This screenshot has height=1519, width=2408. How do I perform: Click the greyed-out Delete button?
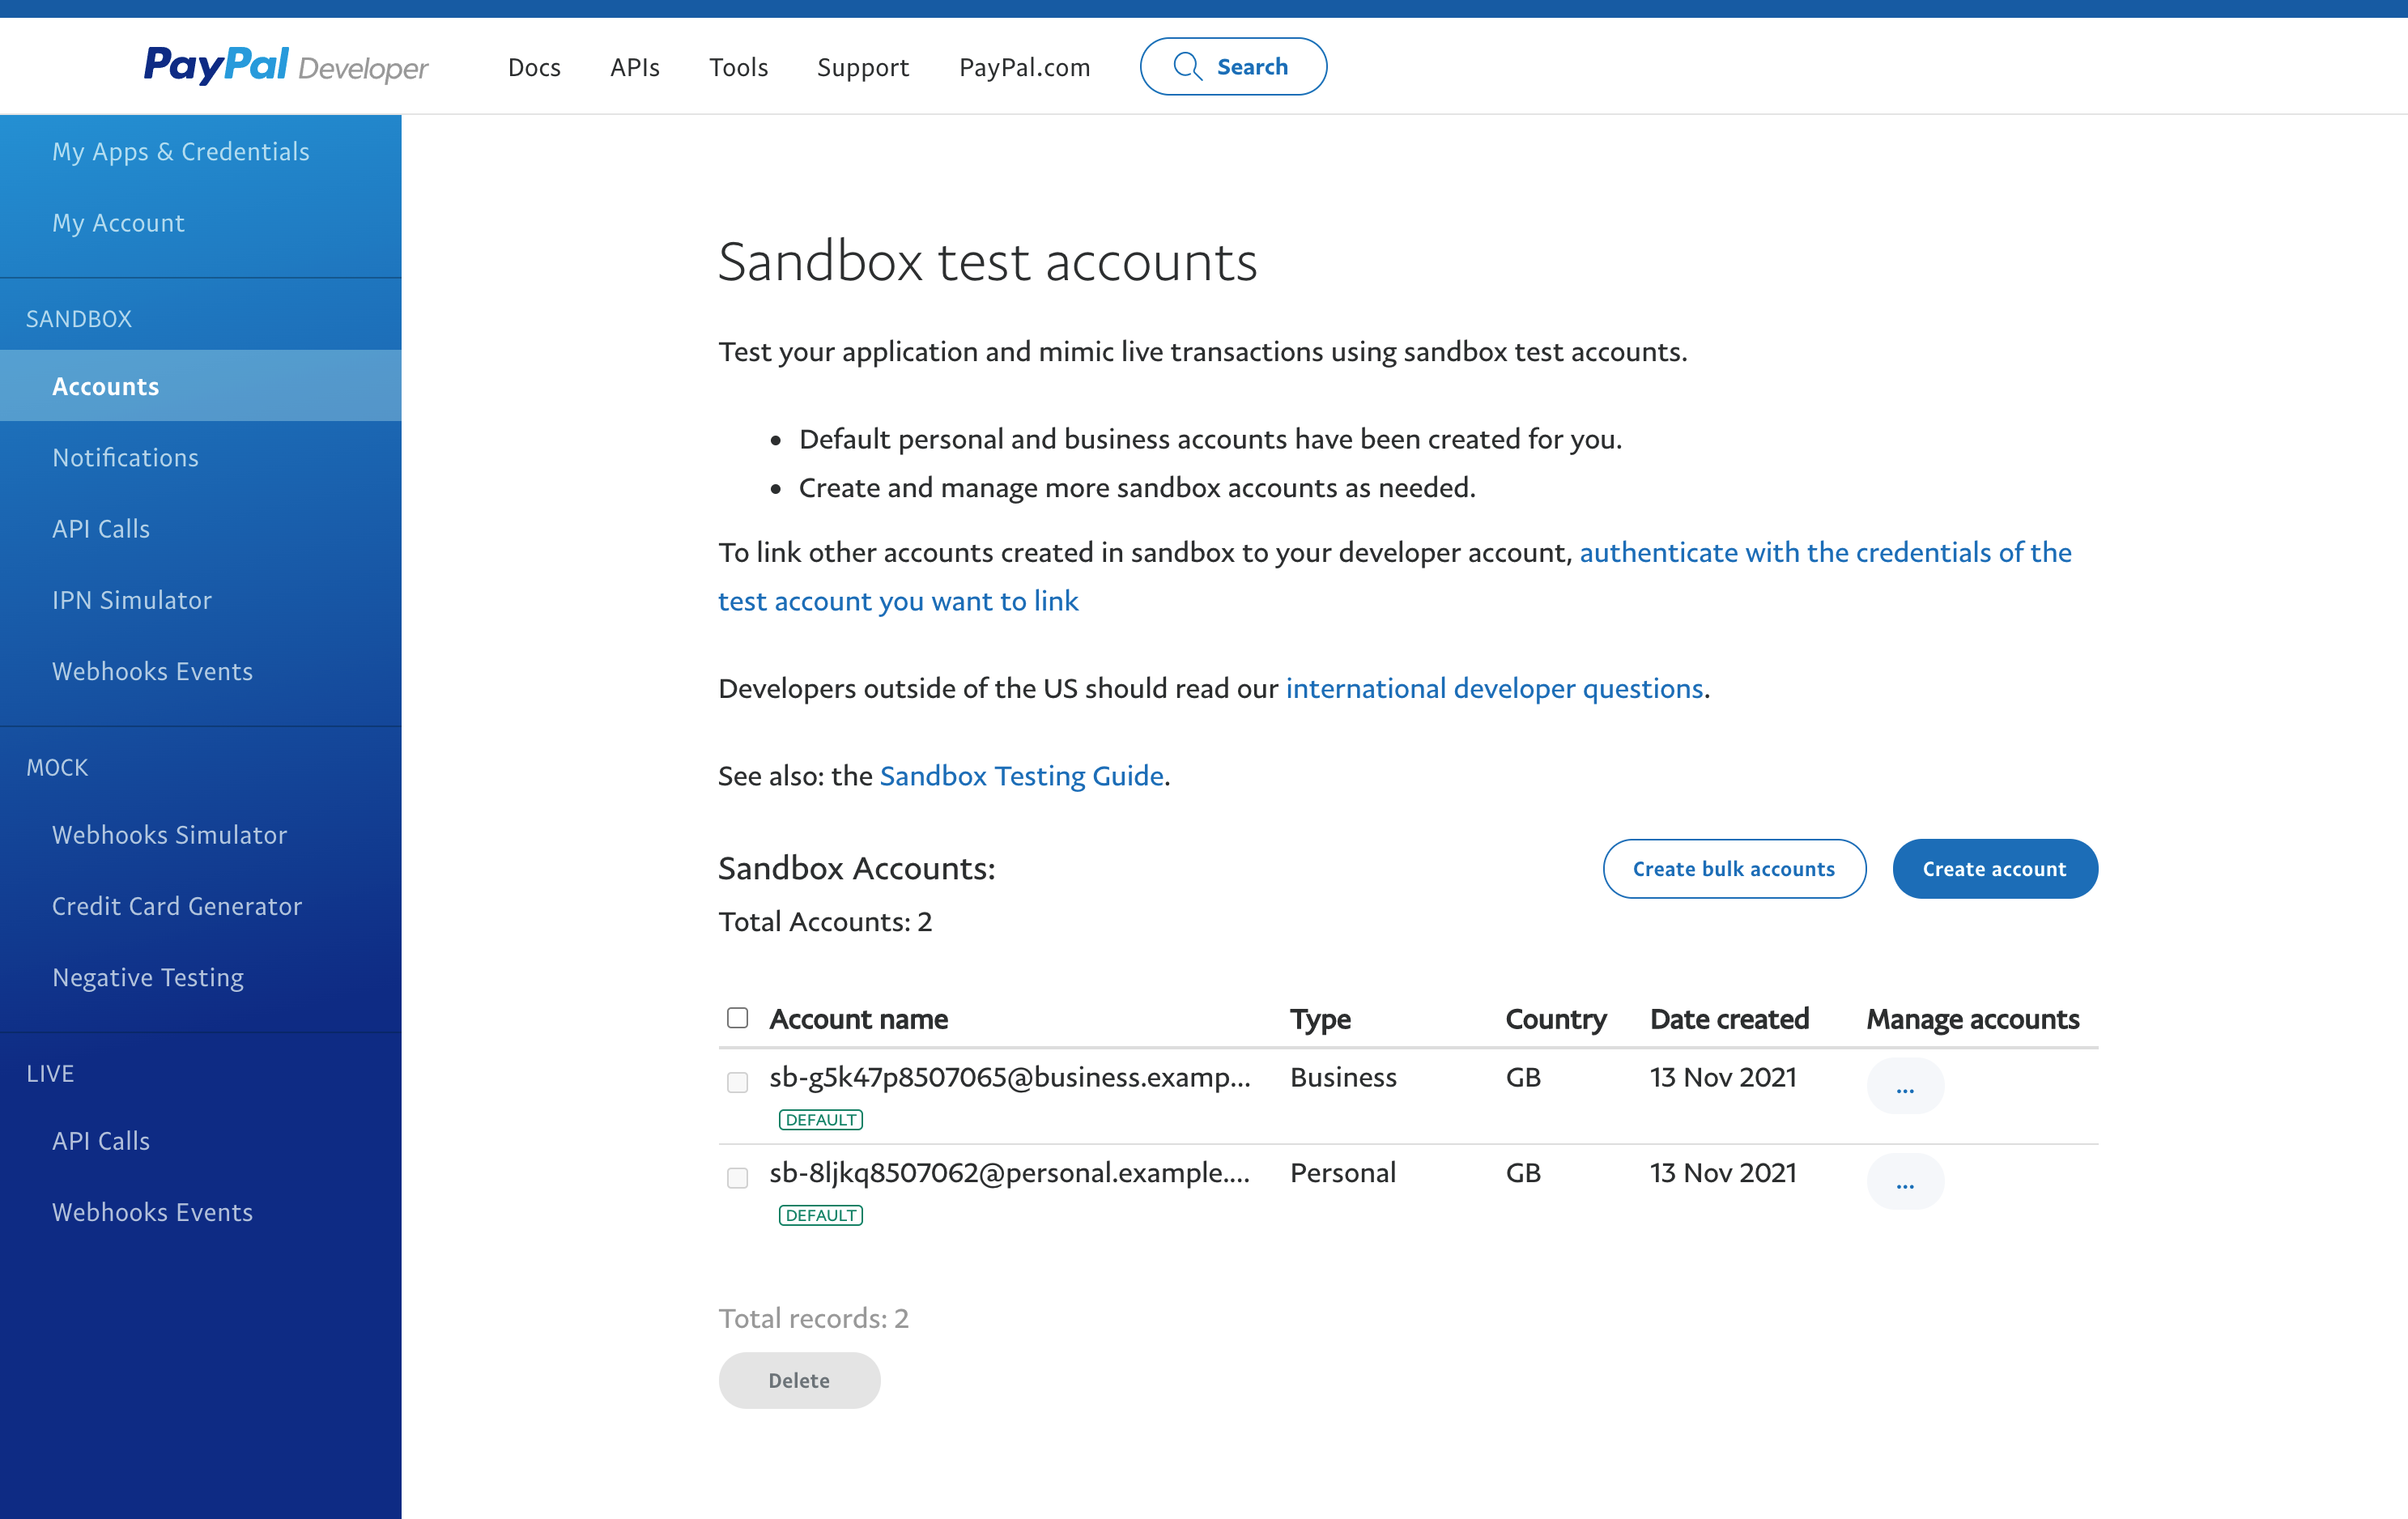(x=798, y=1380)
